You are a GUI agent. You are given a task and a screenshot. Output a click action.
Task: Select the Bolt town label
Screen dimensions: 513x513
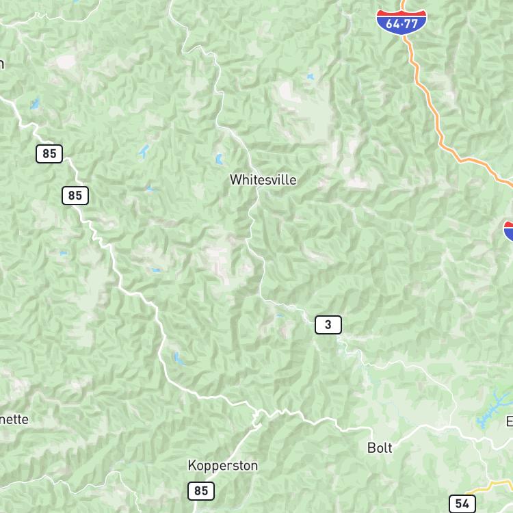[x=380, y=448]
